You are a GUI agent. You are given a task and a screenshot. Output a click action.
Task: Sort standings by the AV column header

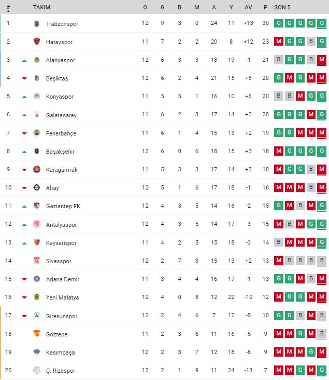point(248,7)
